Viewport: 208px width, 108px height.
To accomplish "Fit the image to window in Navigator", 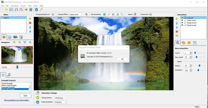I will click(x=25, y=42).
